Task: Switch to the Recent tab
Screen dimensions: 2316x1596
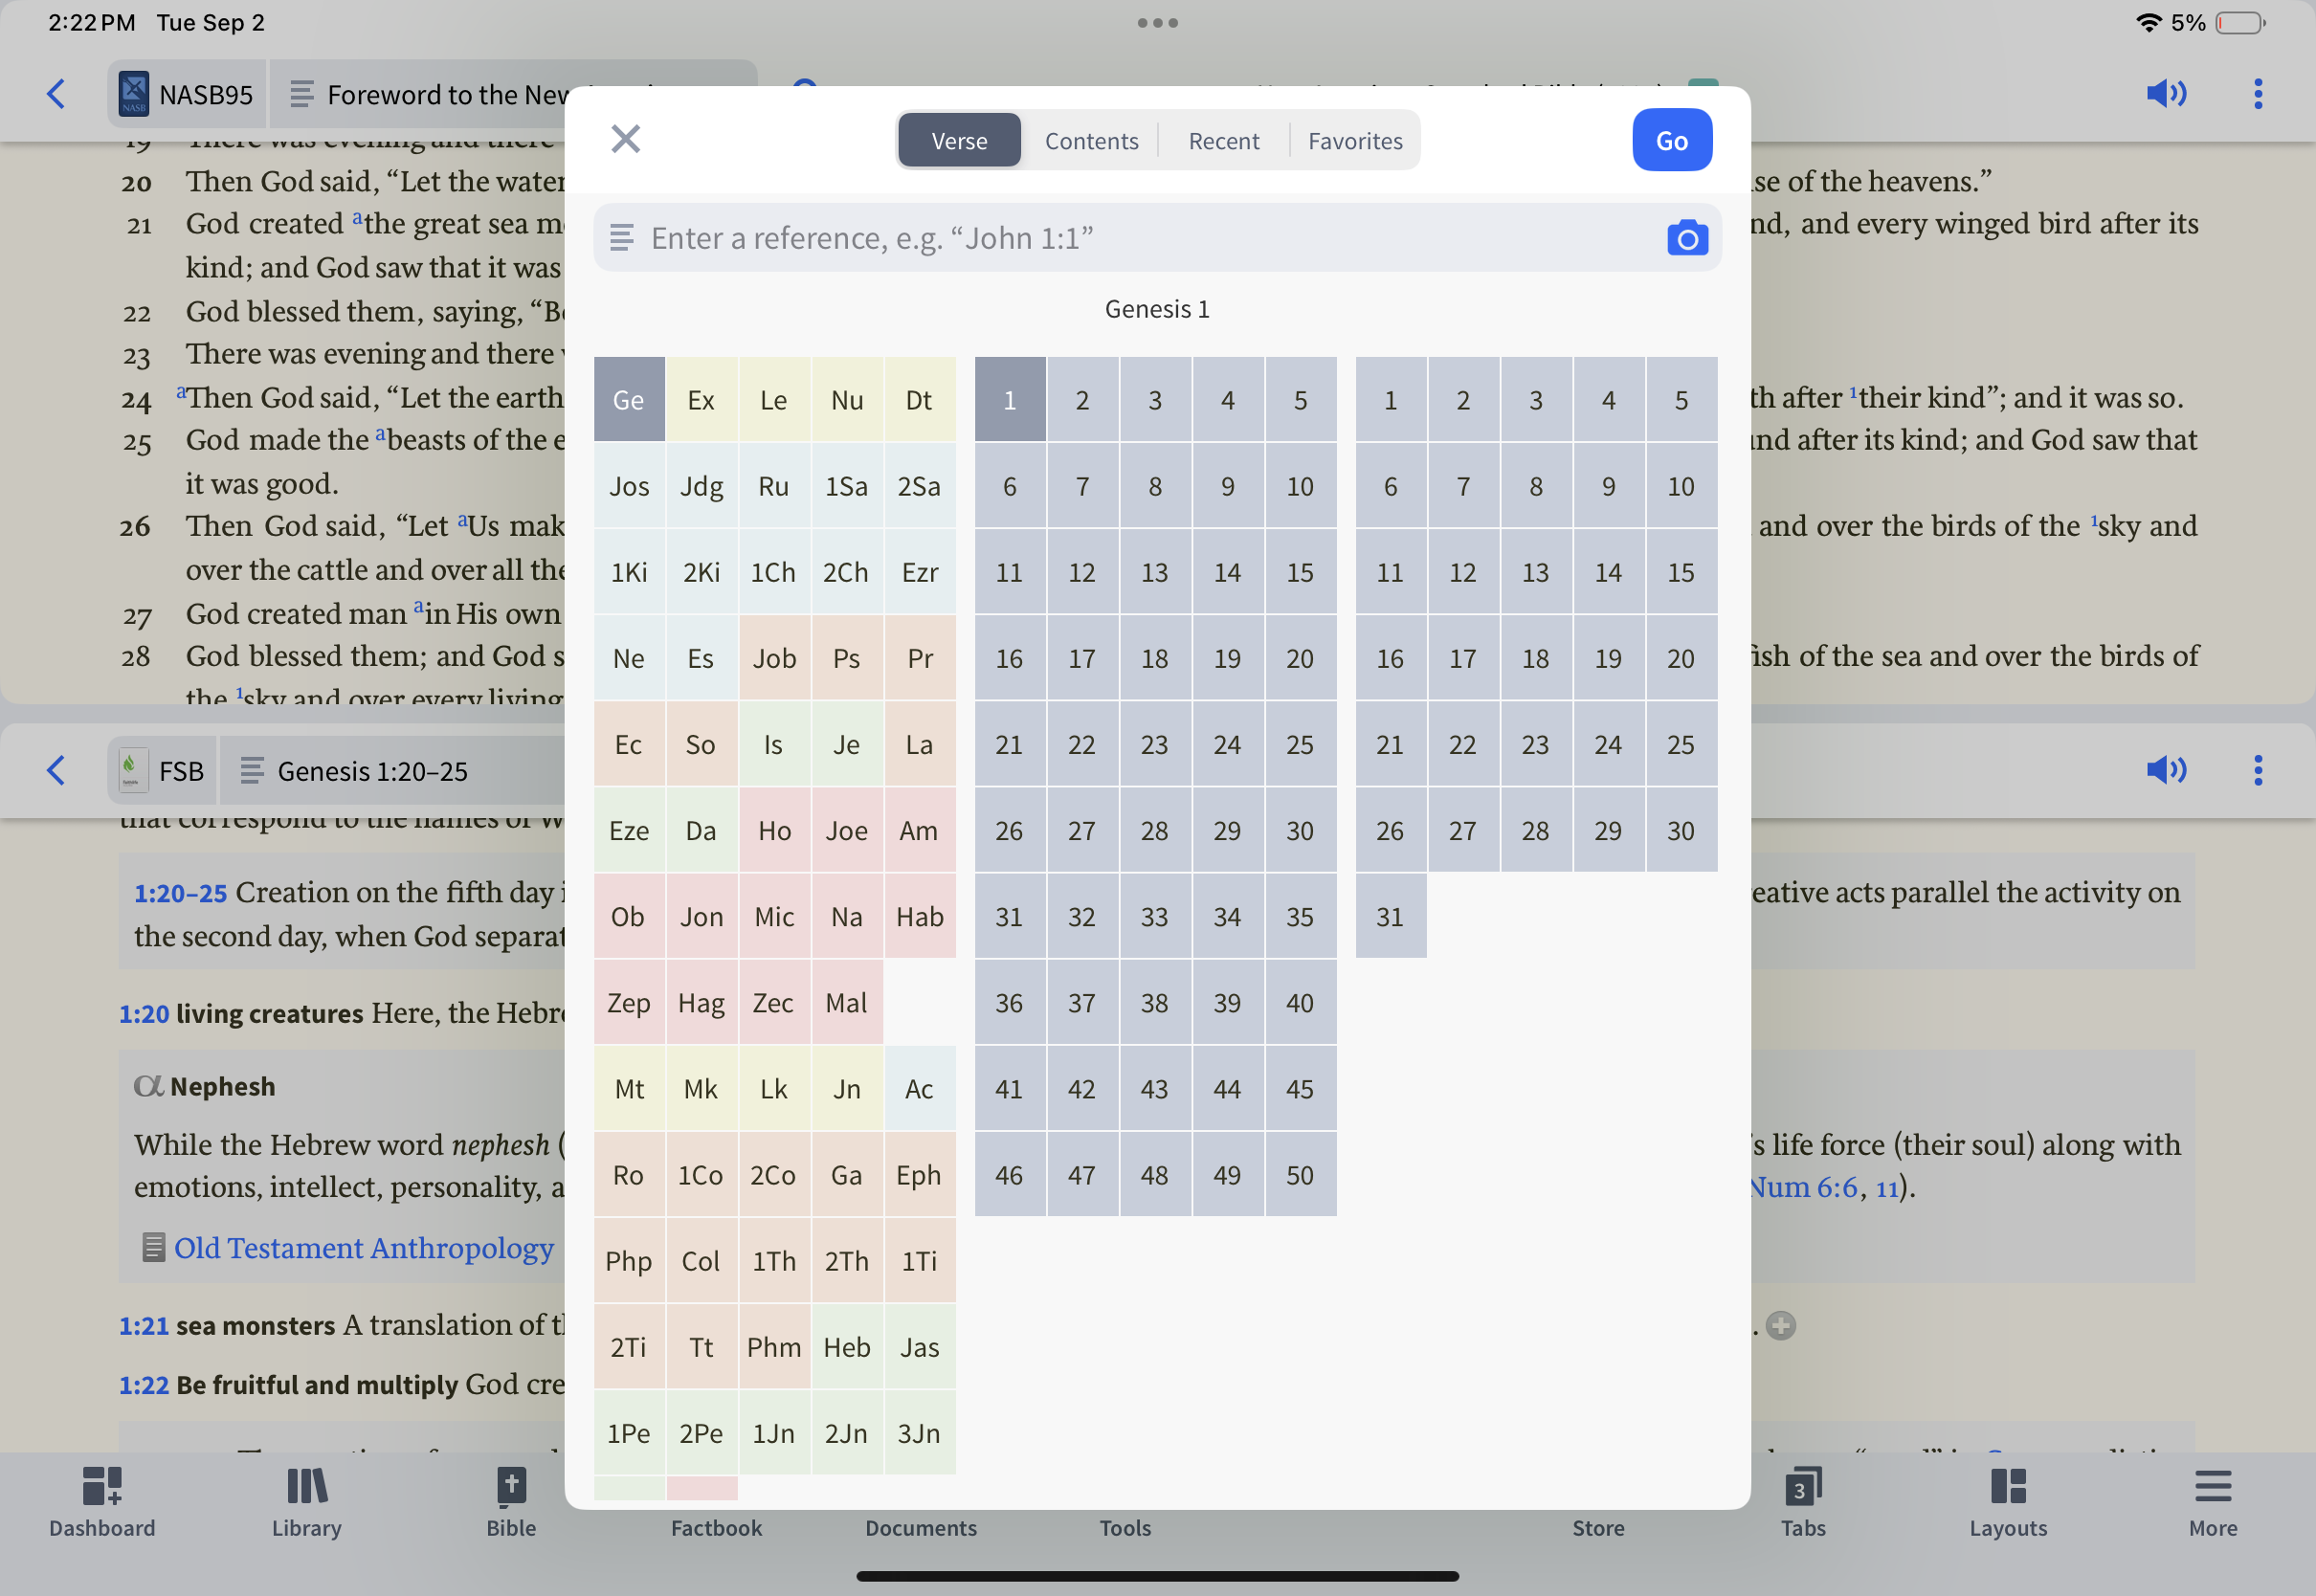Action: (x=1223, y=141)
